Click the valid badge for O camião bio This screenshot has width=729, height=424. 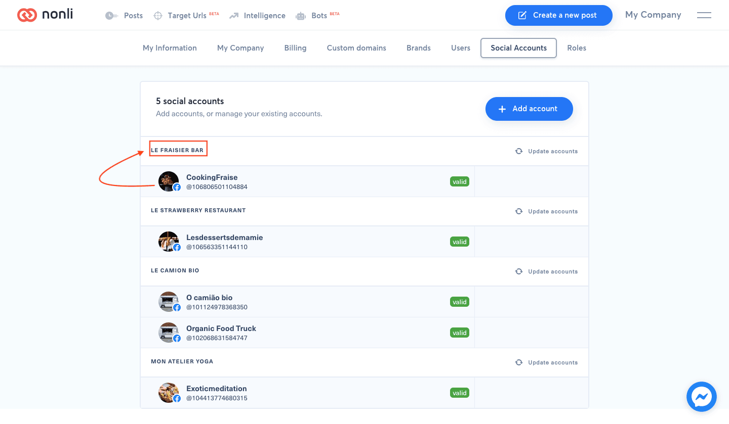pyautogui.click(x=460, y=302)
